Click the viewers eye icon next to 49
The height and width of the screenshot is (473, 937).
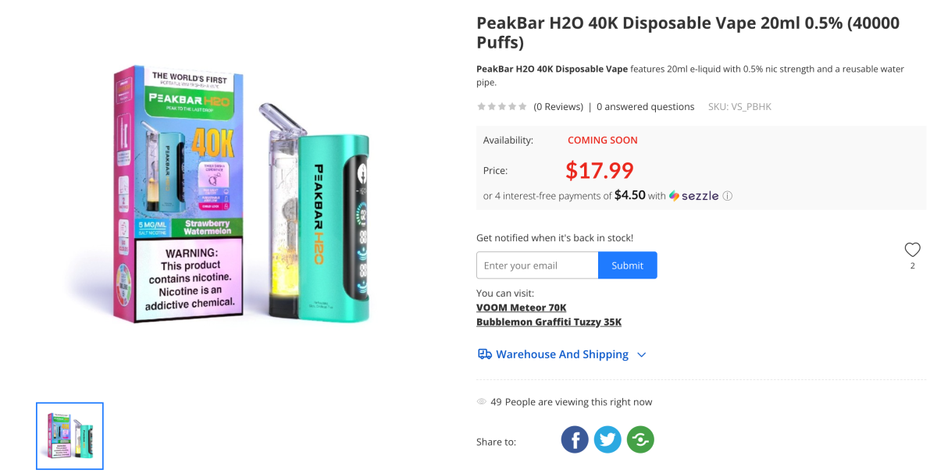click(x=482, y=401)
